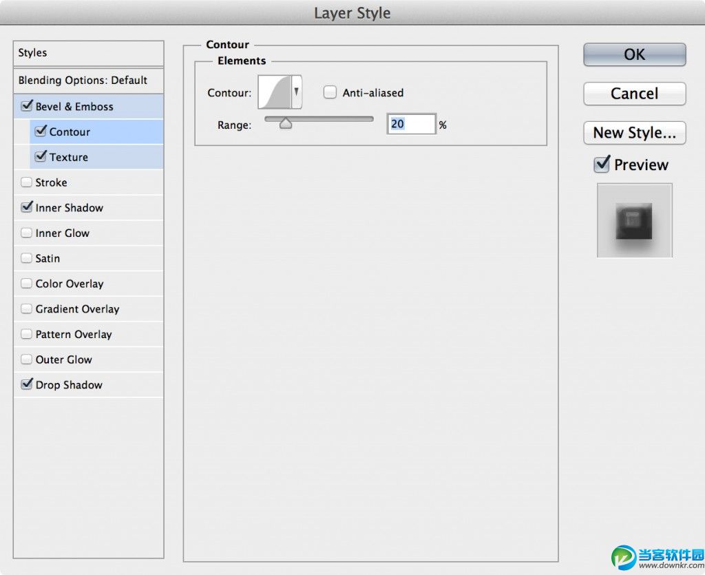Enable the Inner Glow checkbox
Screen dimensions: 705x575
pos(27,233)
